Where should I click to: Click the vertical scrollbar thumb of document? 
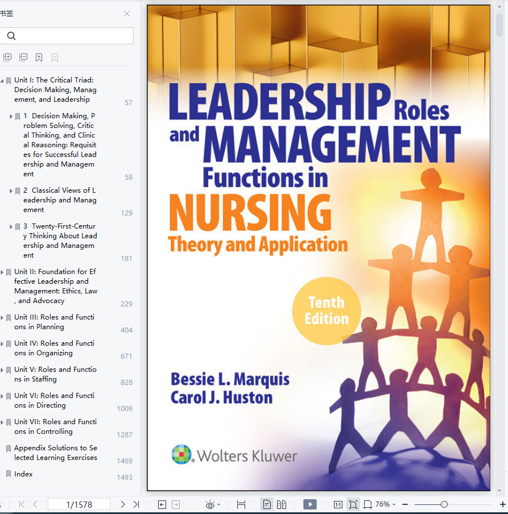click(x=499, y=24)
